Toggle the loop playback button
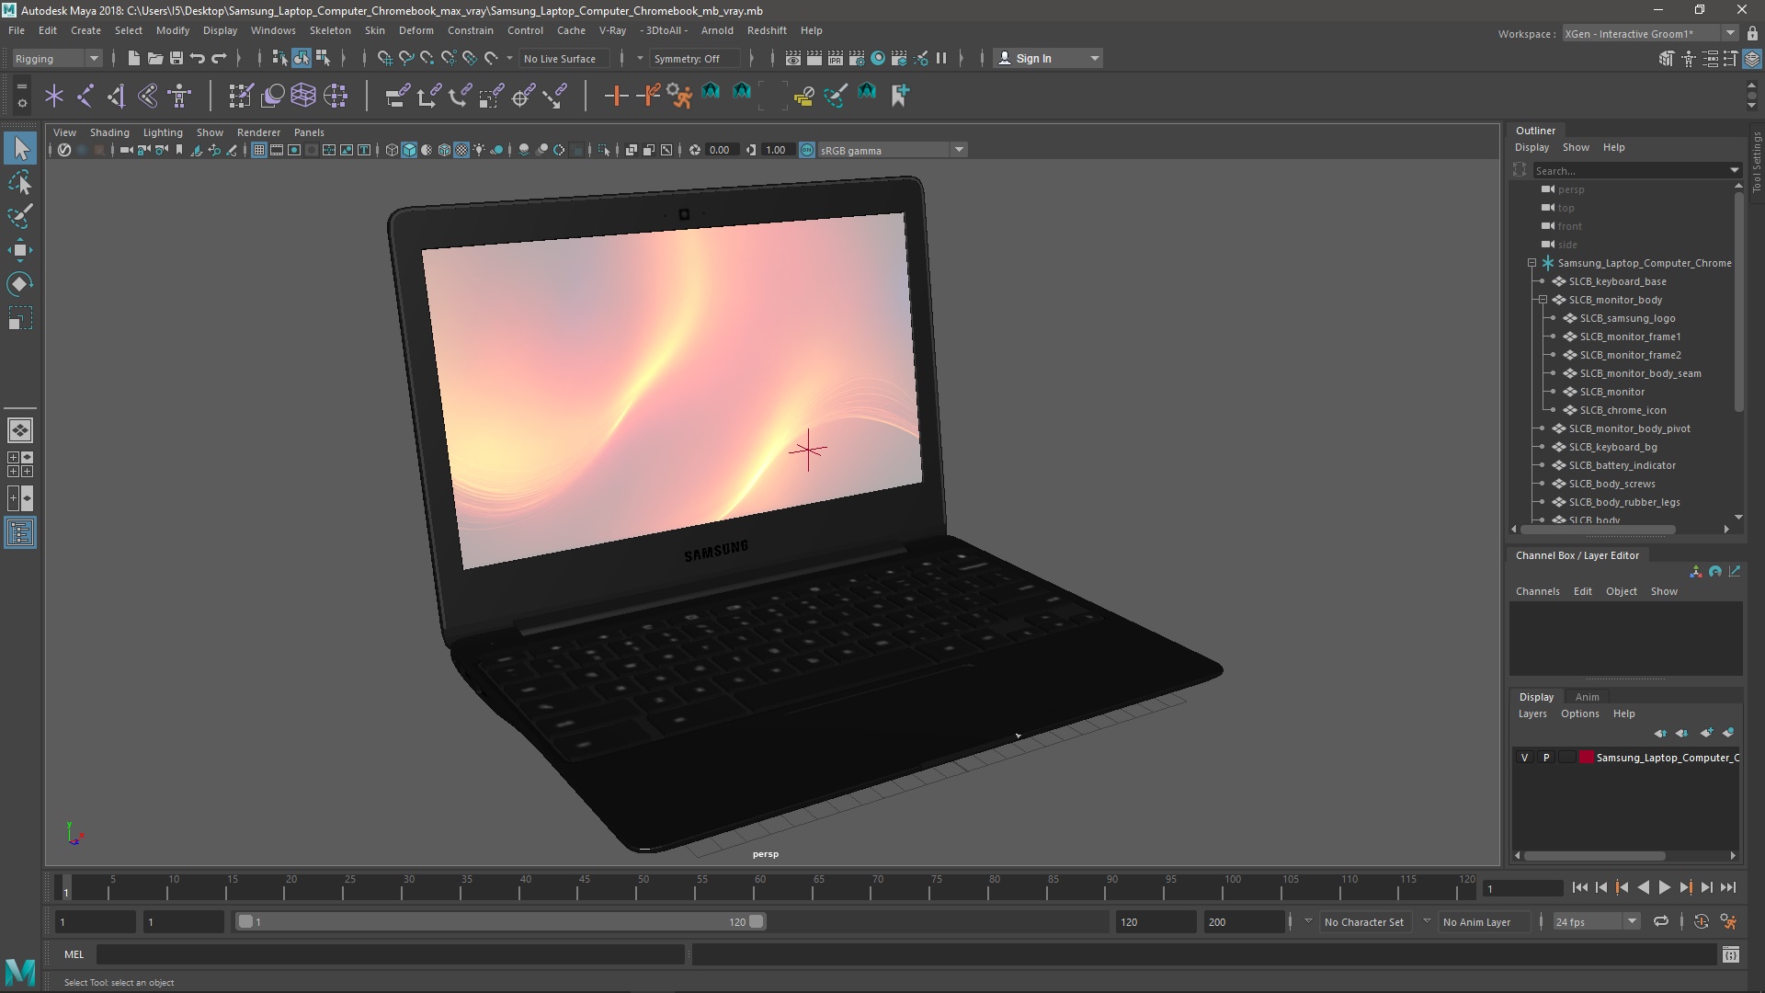This screenshot has height=993, width=1765. pyautogui.click(x=1660, y=921)
